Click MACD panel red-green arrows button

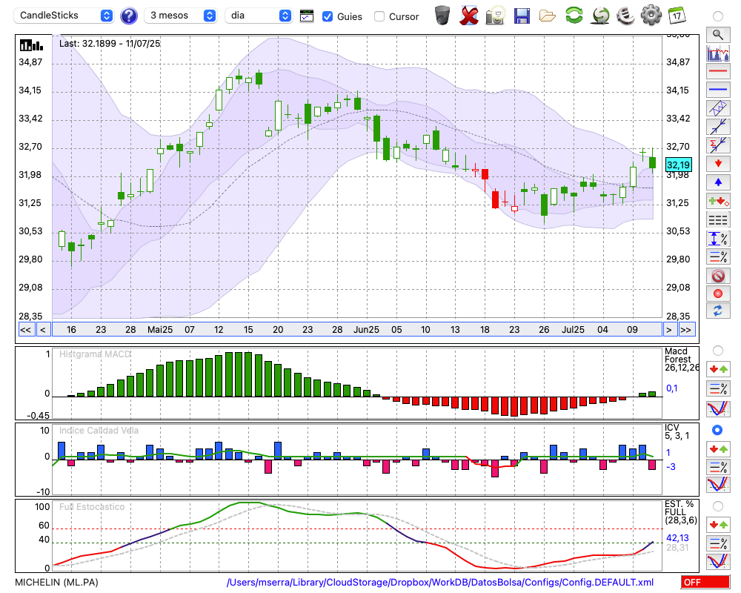click(x=718, y=369)
